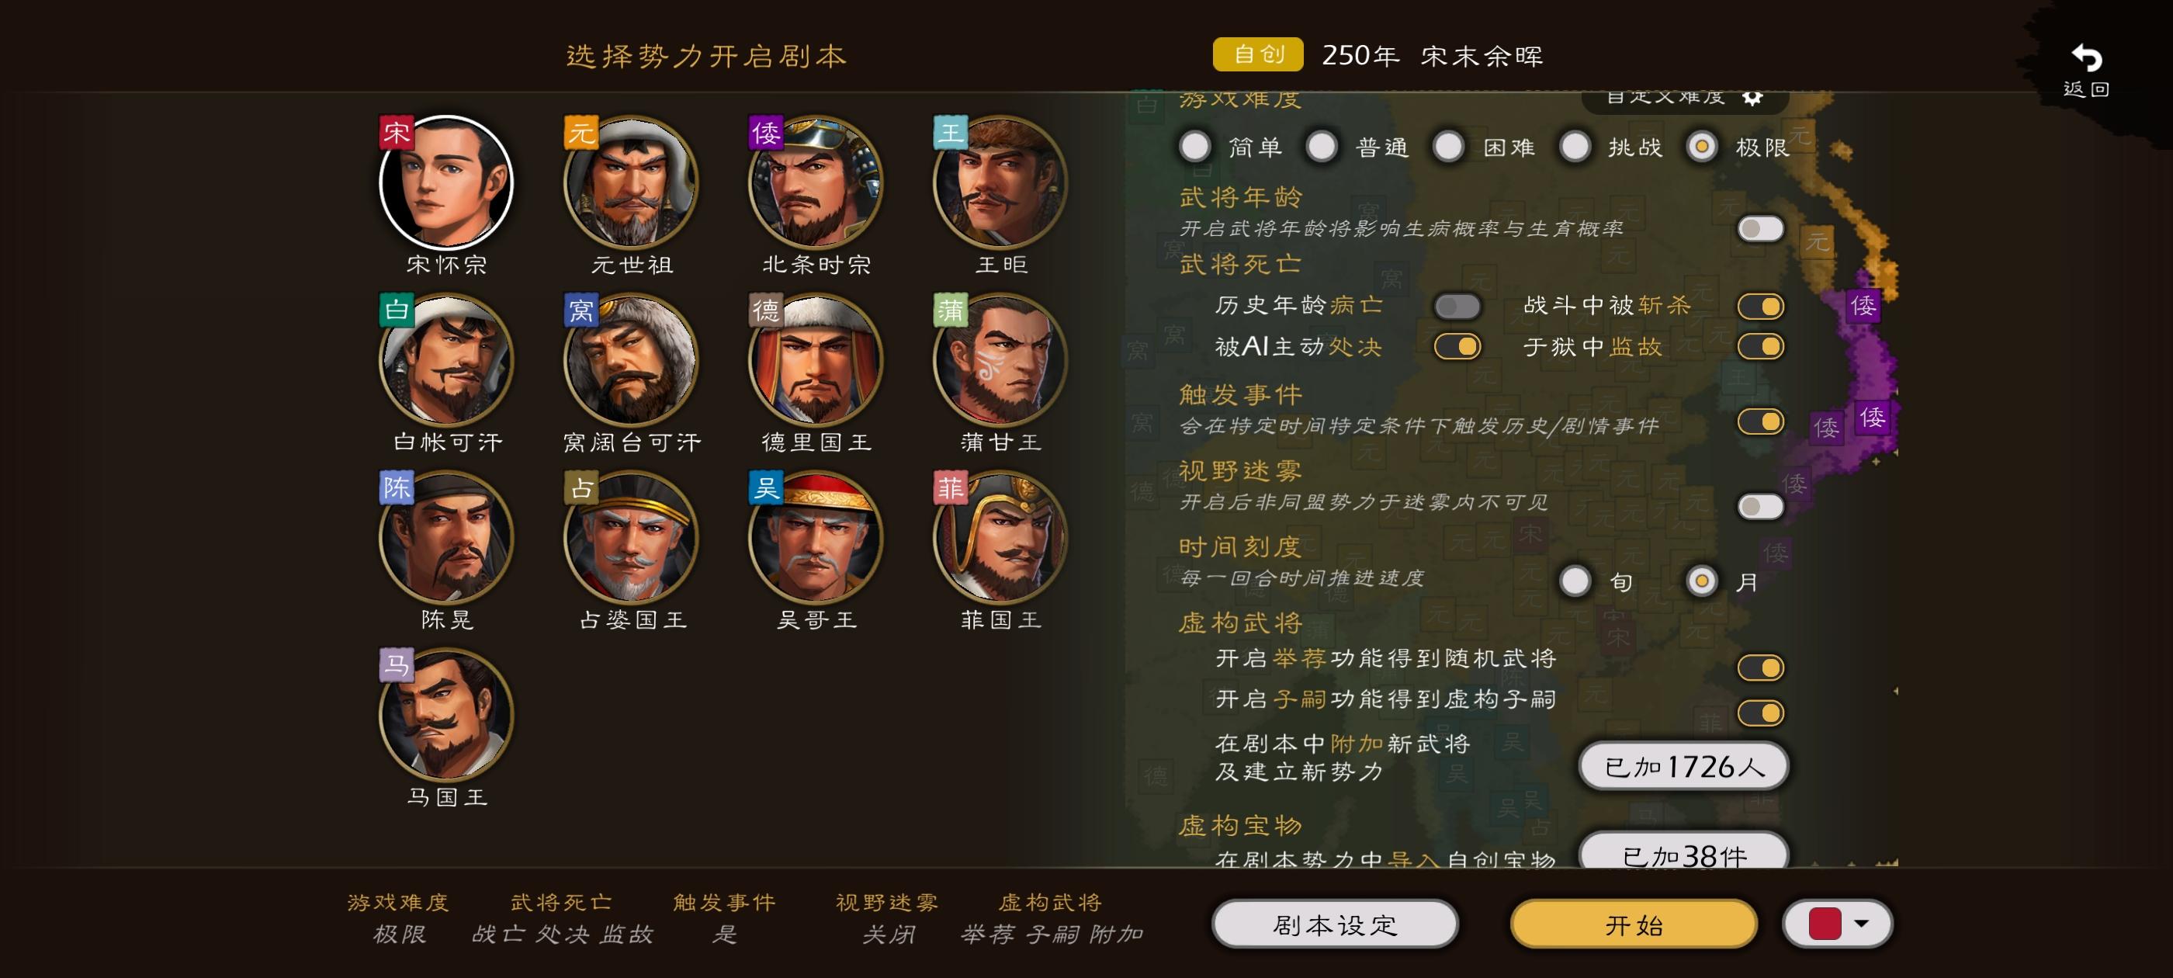
Task: Choose the 德里国王 faction portrait
Action: [x=816, y=359]
